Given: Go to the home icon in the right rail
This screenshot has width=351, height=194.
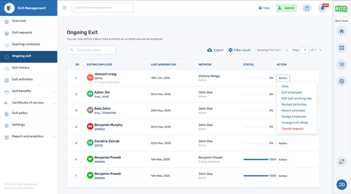Looking at the screenshot, I should point(342,31).
